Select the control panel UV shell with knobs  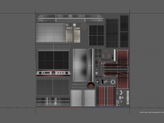[x=53, y=73]
